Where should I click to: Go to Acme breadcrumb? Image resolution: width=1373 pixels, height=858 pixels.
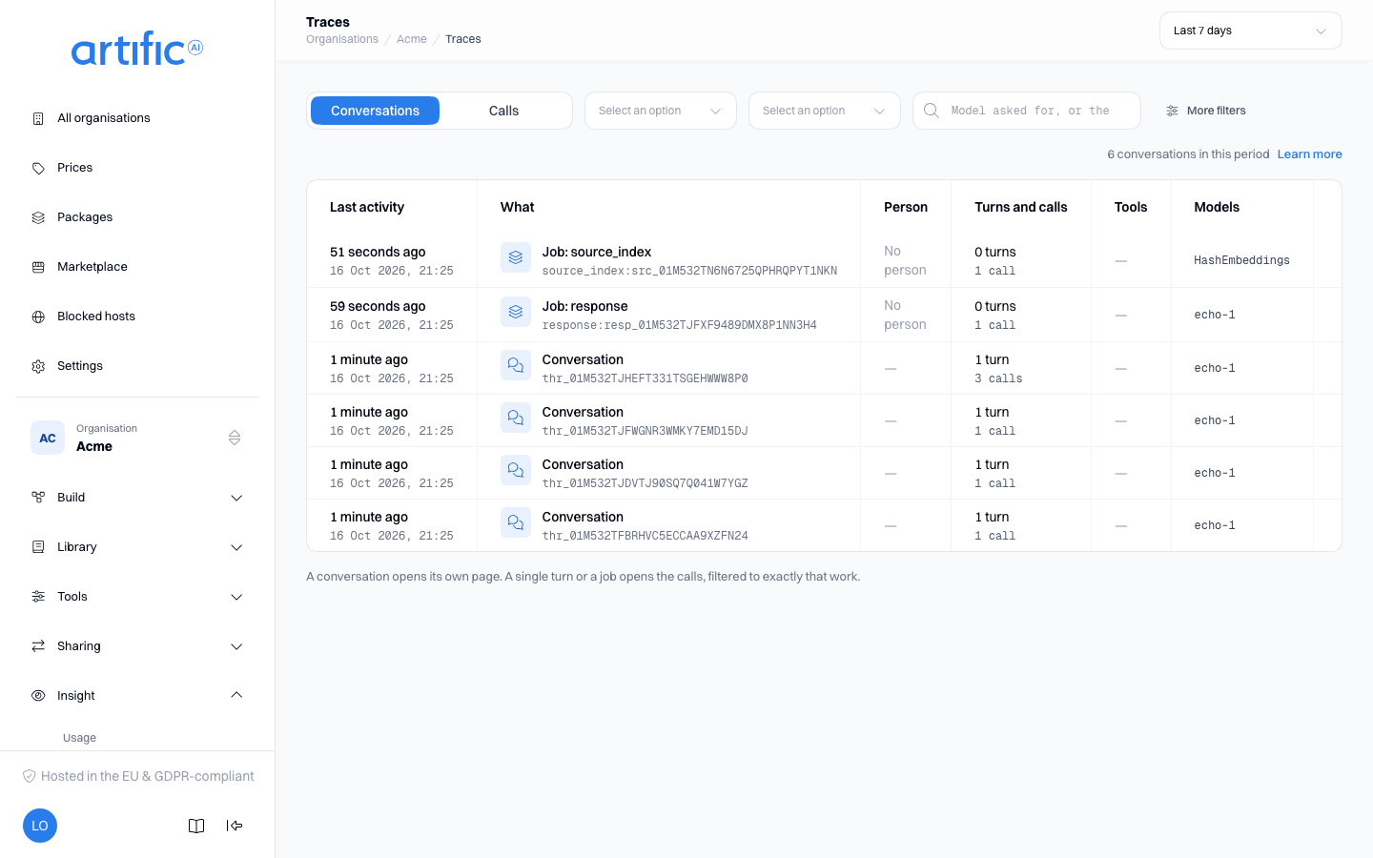point(412,39)
